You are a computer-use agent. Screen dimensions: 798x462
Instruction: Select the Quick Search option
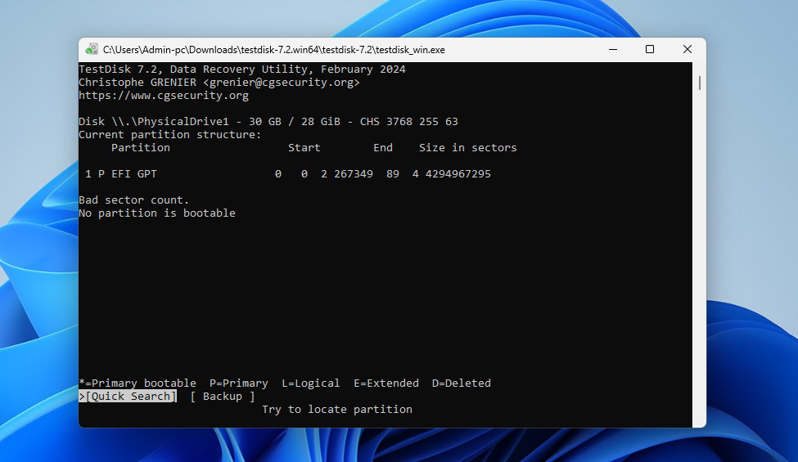tap(130, 397)
